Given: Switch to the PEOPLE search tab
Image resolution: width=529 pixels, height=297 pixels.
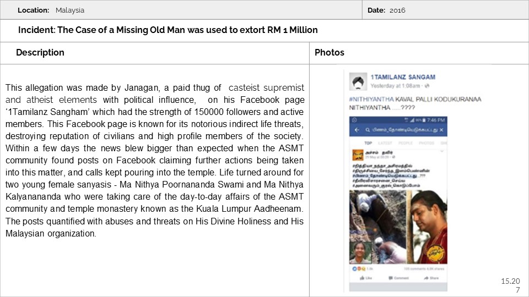Looking at the screenshot, I should click(404, 142).
